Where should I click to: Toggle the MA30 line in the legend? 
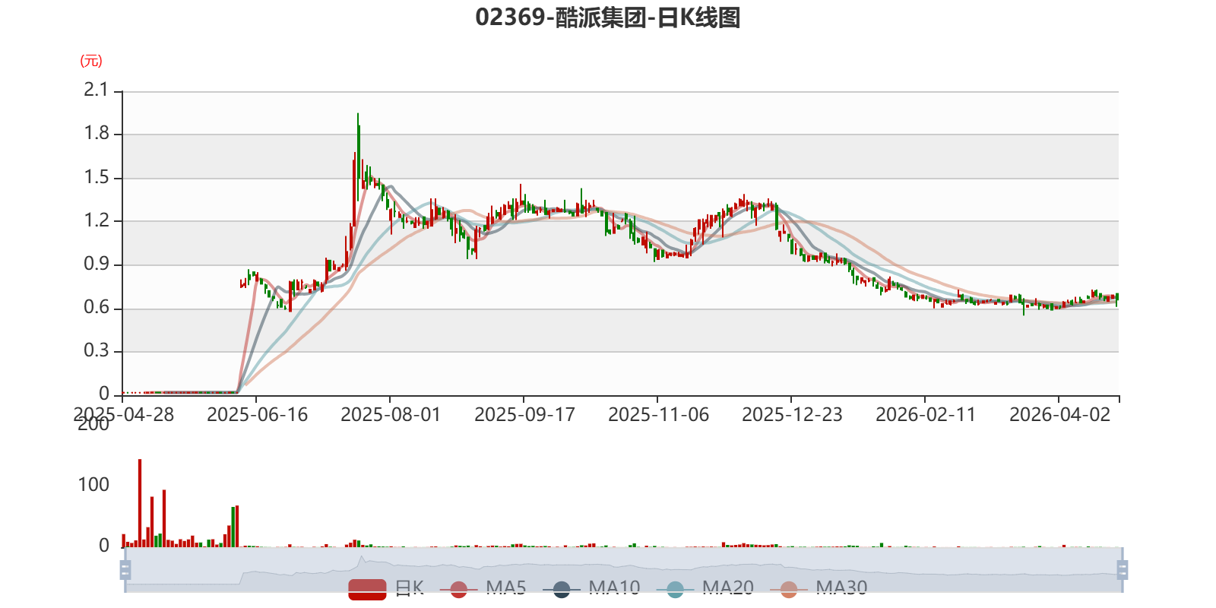[x=819, y=588]
